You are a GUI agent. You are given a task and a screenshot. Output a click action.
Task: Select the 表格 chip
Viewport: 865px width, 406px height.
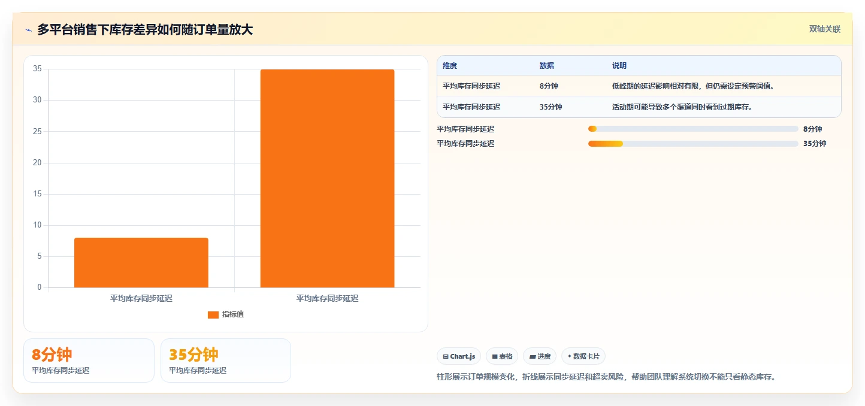tap(502, 356)
